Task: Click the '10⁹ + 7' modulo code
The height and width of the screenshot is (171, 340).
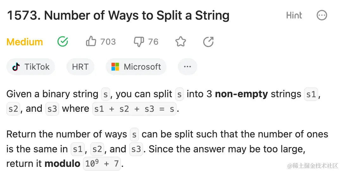Action: tap(102, 164)
